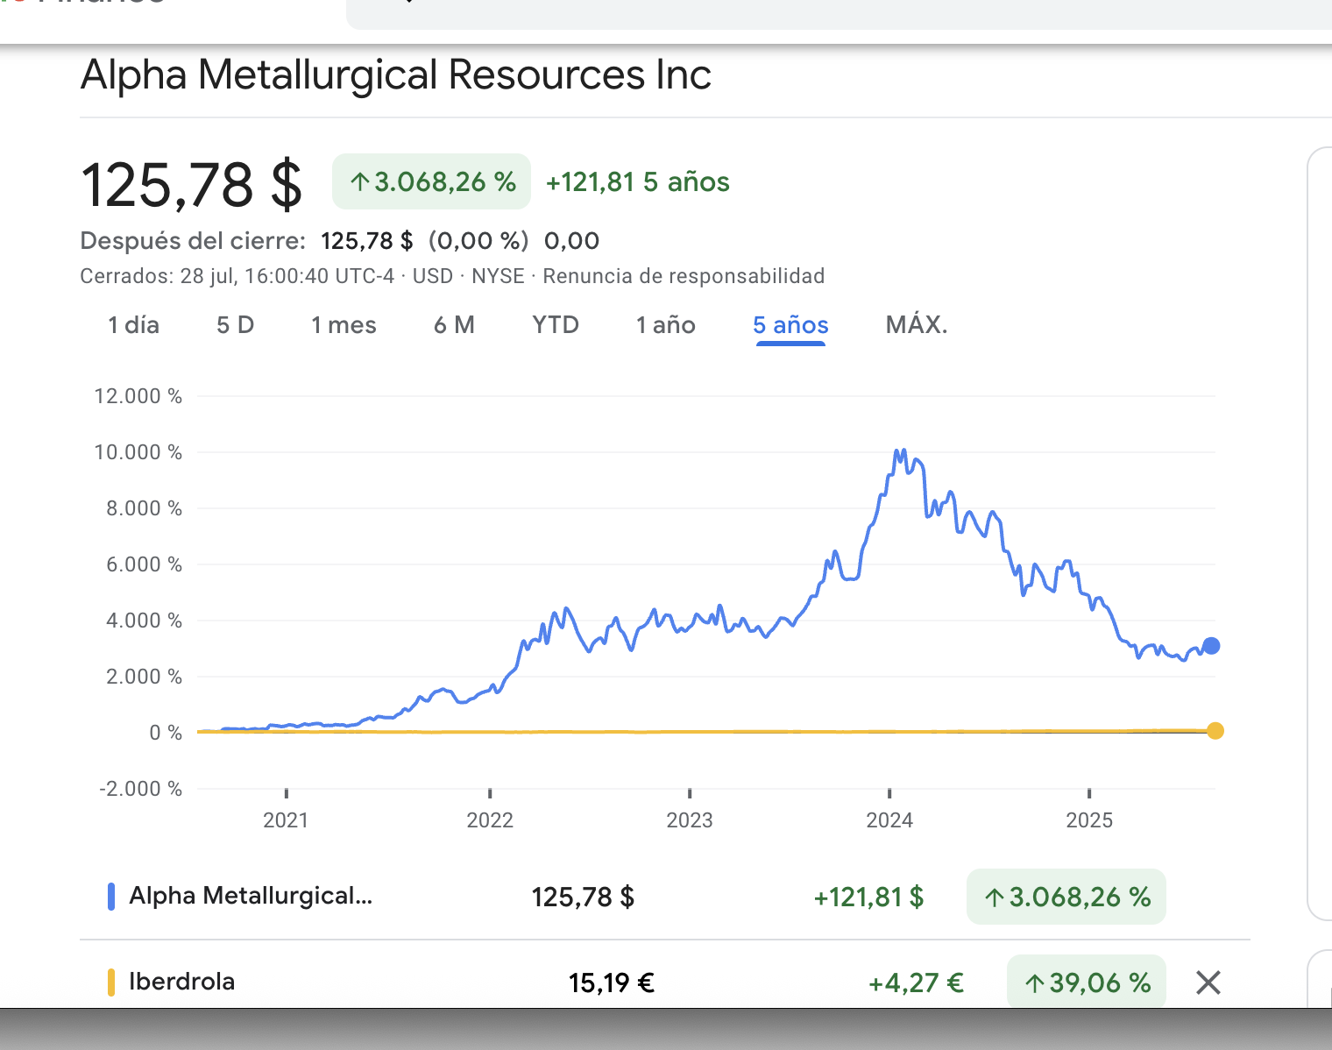This screenshot has width=1332, height=1050.
Task: Click blue color bar beside Alpha Metallurgical
Action: tap(111, 897)
